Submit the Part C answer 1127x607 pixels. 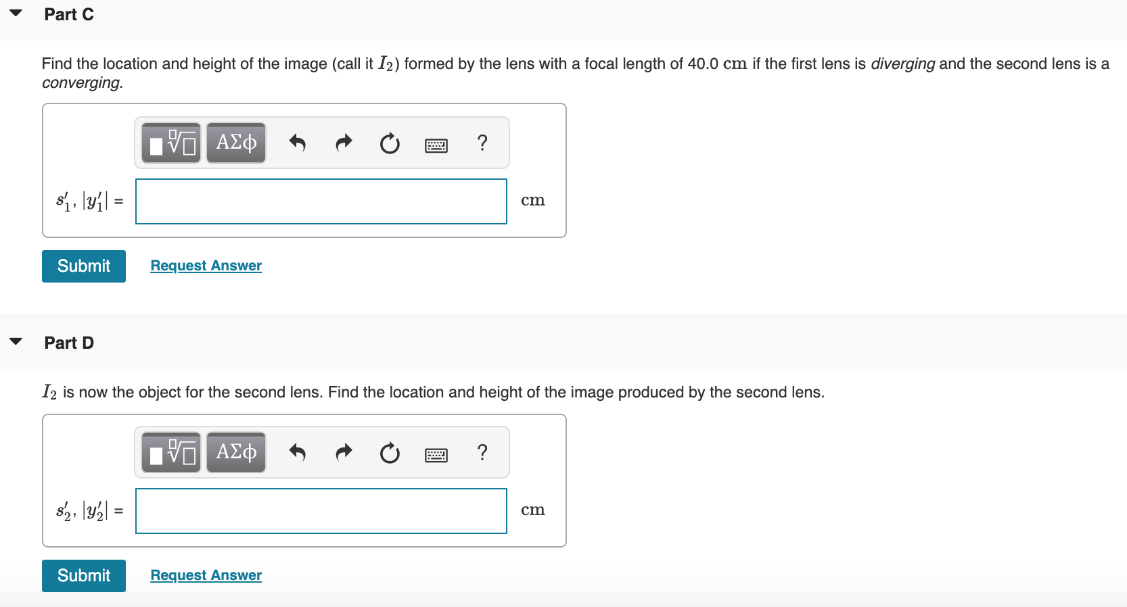(x=83, y=266)
